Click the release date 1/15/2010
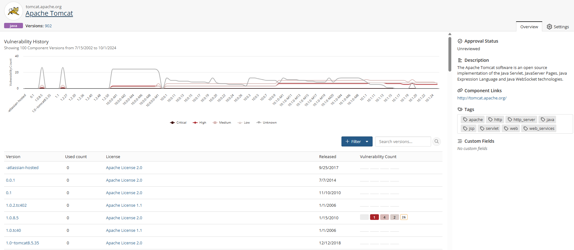574x250 pixels. [x=329, y=218]
